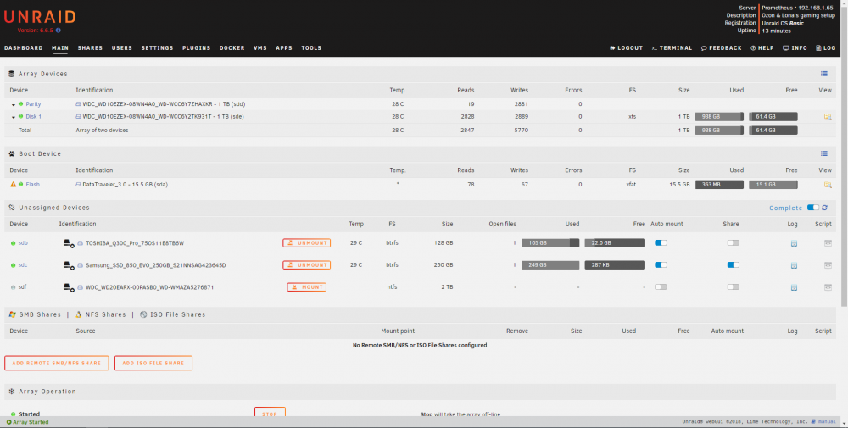This screenshot has height=428, width=848.
Task: Click the Disk 1 used 938 GB bar
Action: click(x=719, y=117)
